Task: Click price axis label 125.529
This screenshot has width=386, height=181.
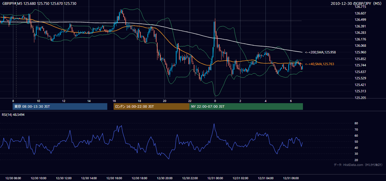Action: click(x=360, y=78)
